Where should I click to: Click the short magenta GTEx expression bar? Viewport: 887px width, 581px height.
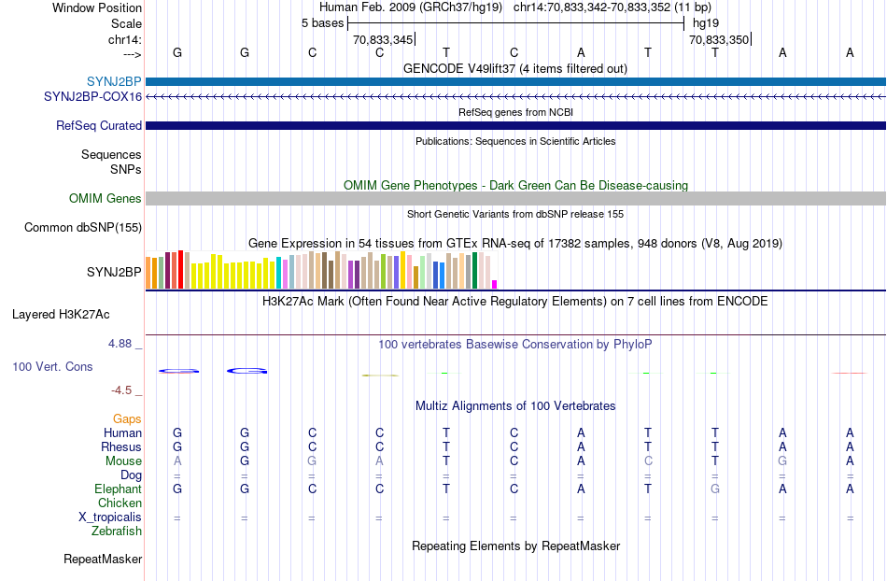click(x=495, y=285)
